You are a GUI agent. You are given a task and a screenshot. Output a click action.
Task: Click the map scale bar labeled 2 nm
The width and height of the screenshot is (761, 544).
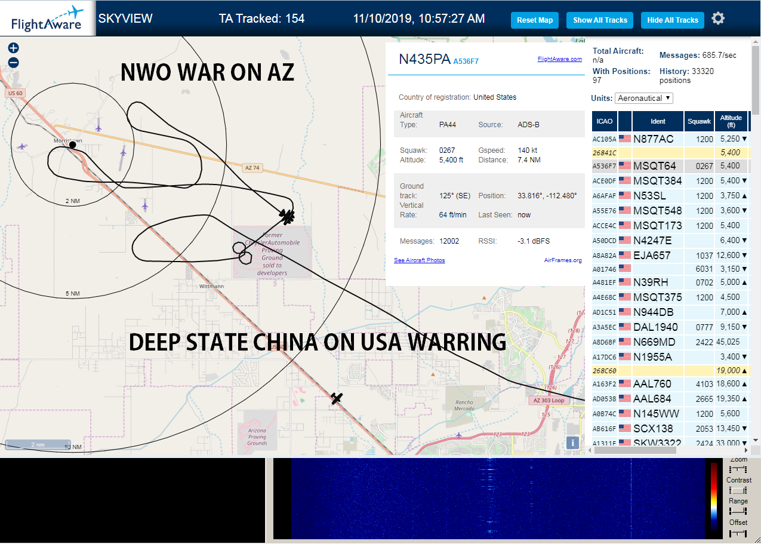pos(38,445)
